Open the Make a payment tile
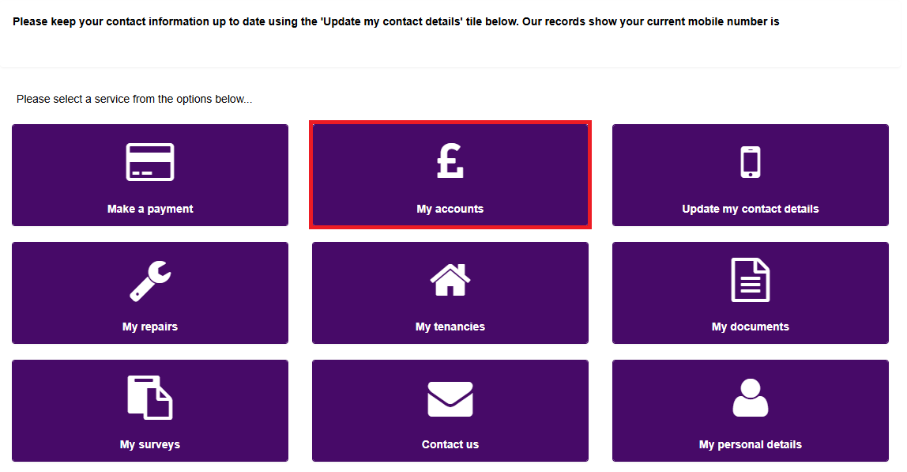Viewport: 907px width, 472px height. pos(150,175)
